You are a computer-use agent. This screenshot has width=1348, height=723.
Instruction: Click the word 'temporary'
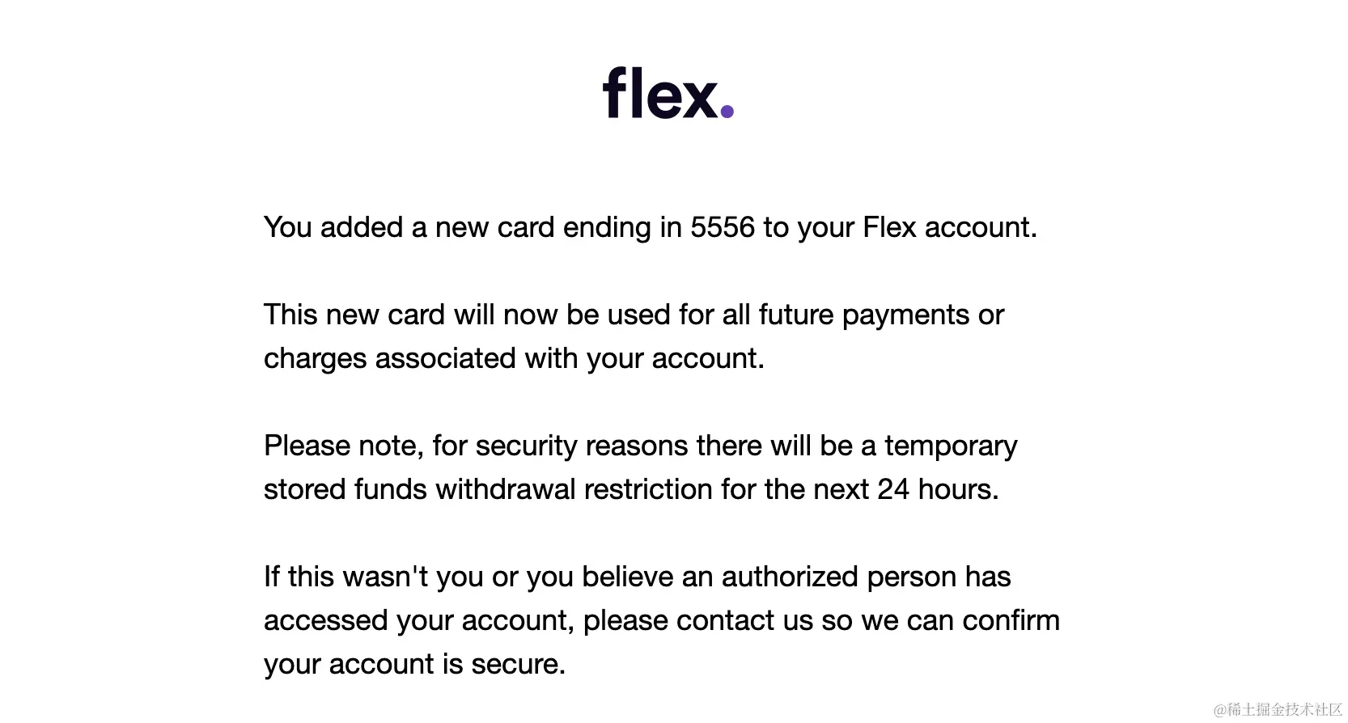(x=951, y=446)
